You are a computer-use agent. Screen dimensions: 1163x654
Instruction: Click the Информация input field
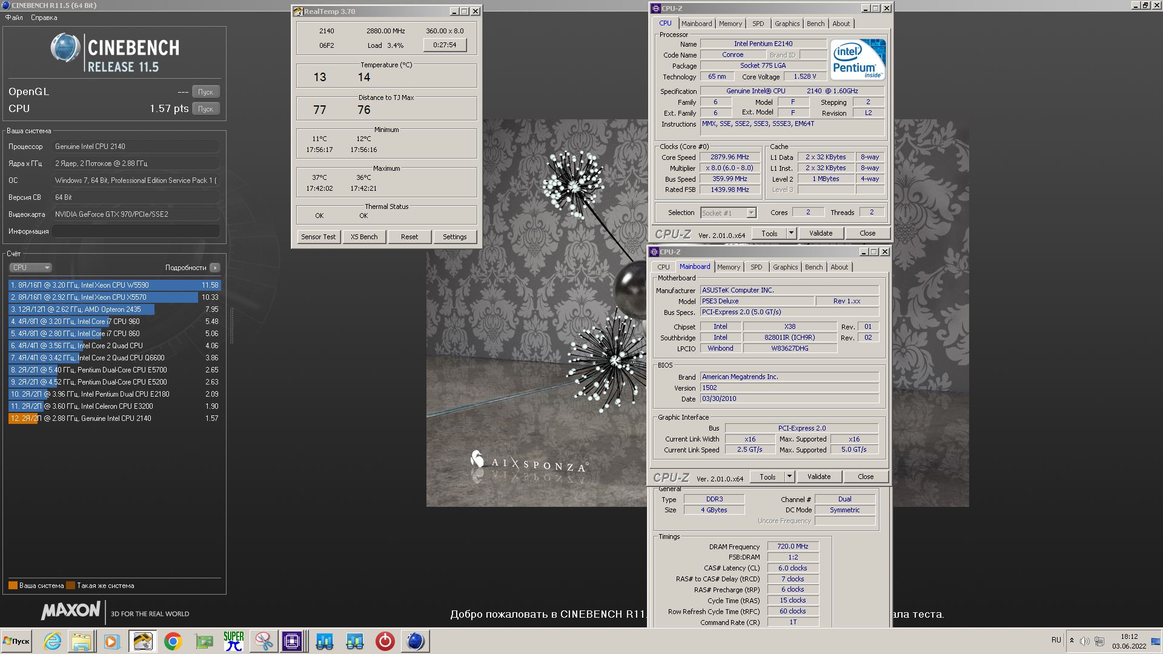136,231
